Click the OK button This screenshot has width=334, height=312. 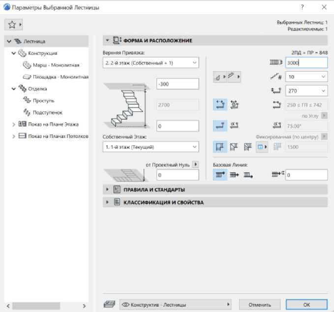306,304
